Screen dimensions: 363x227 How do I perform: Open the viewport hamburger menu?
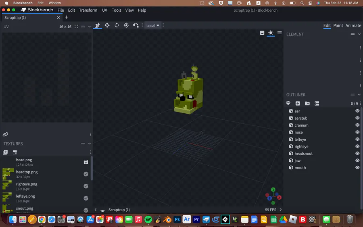click(x=280, y=33)
